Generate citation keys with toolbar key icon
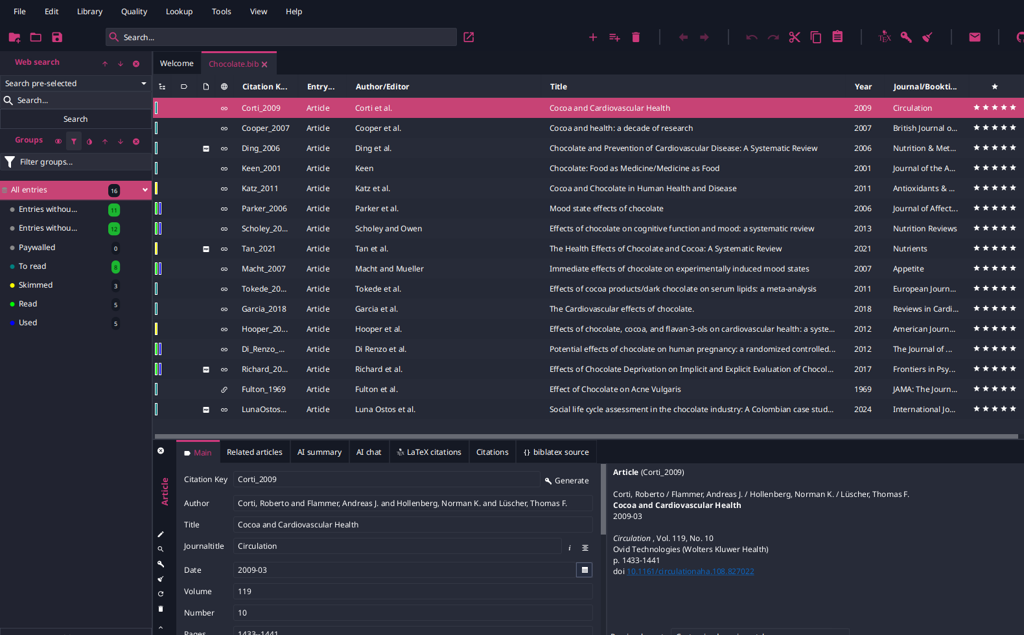Screen dimensions: 1024x635 point(906,38)
